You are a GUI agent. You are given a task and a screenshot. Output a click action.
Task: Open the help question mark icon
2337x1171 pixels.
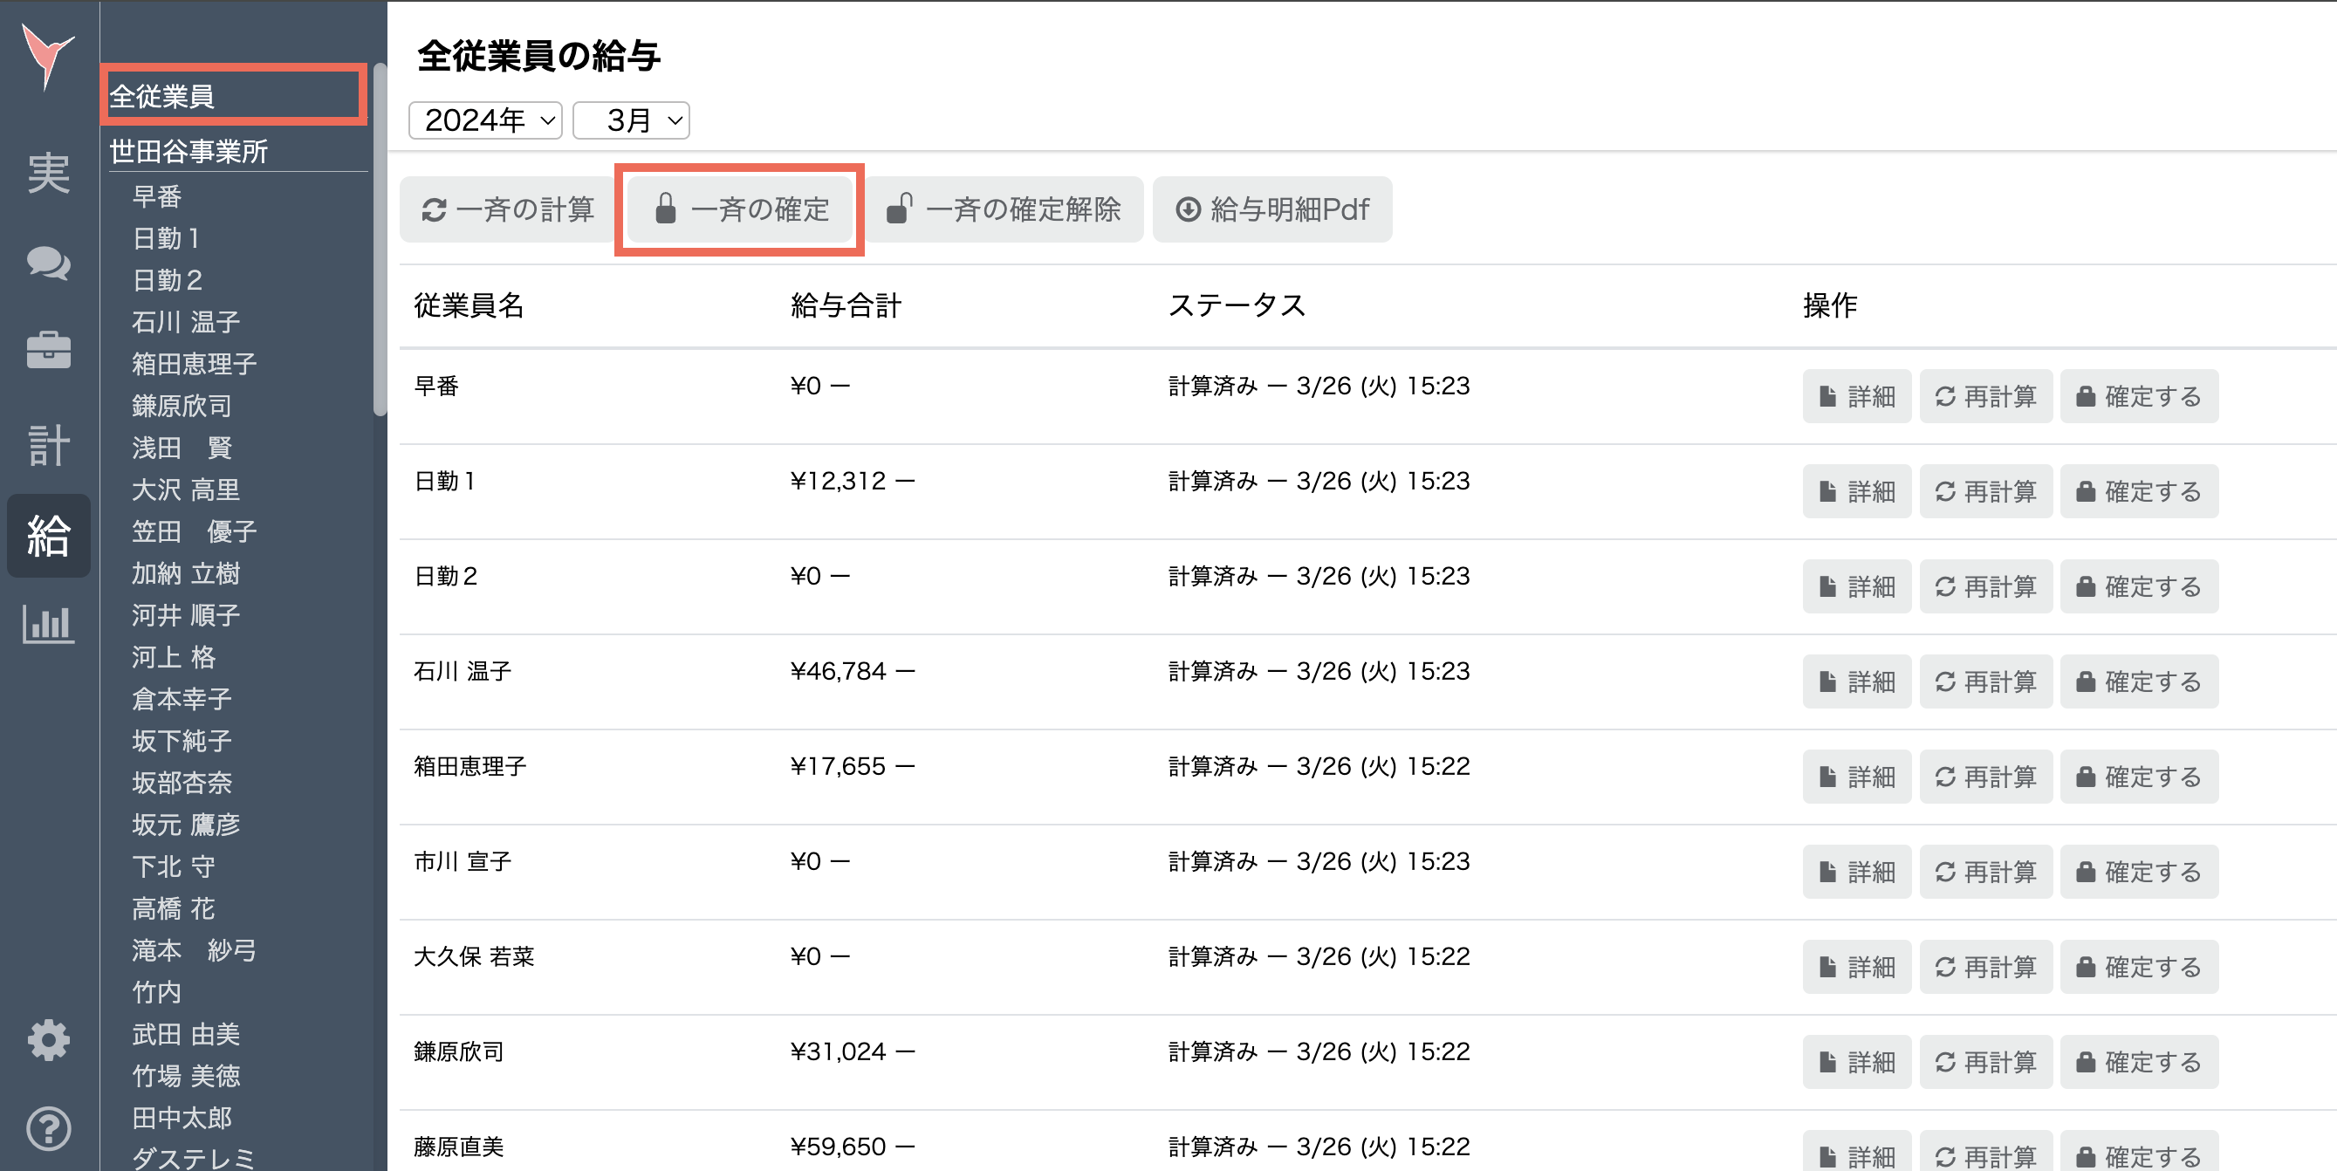click(48, 1128)
